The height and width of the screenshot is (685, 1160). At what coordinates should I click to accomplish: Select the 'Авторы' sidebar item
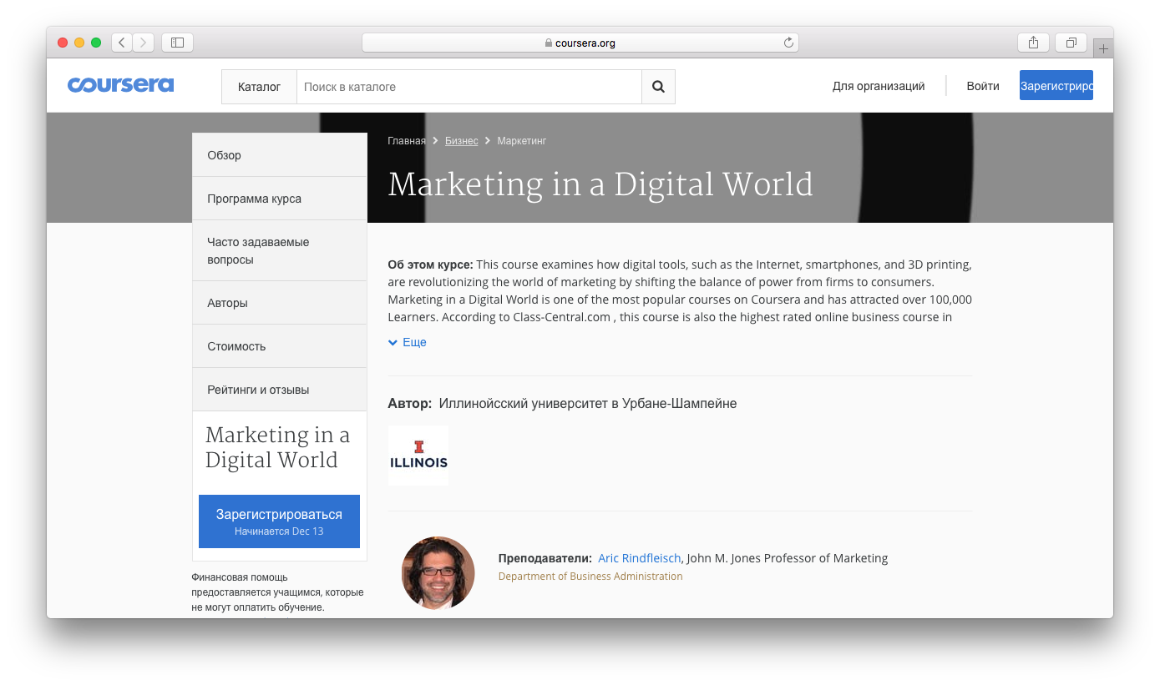click(280, 303)
